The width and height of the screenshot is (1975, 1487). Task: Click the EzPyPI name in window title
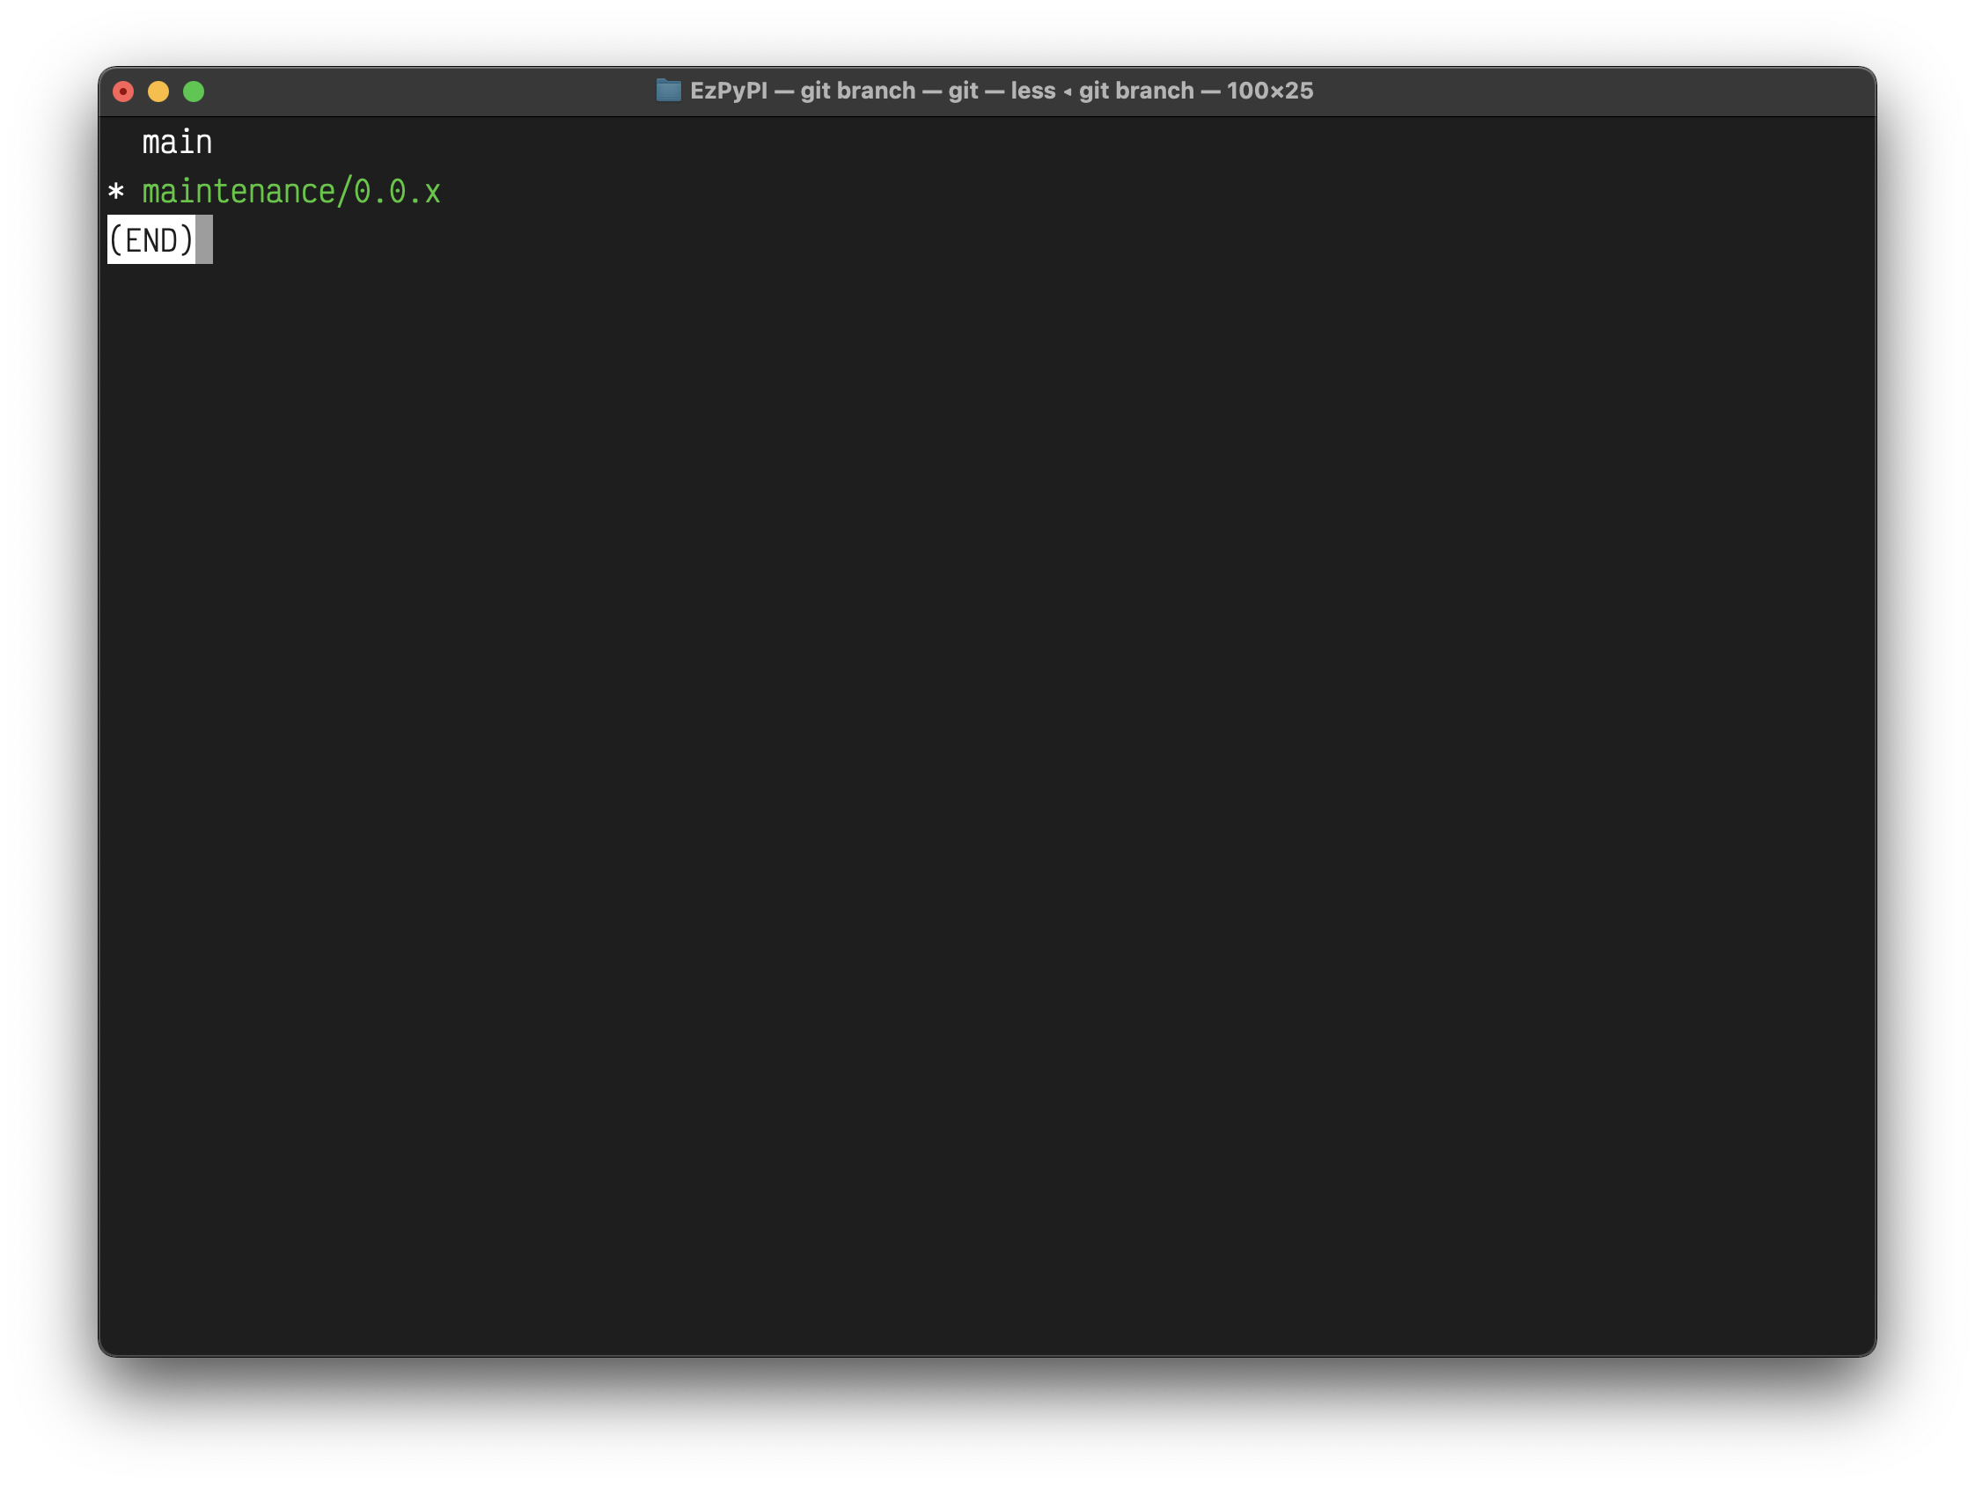728,91
